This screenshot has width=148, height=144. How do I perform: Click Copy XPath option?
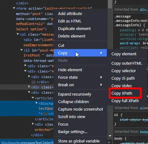(122, 93)
